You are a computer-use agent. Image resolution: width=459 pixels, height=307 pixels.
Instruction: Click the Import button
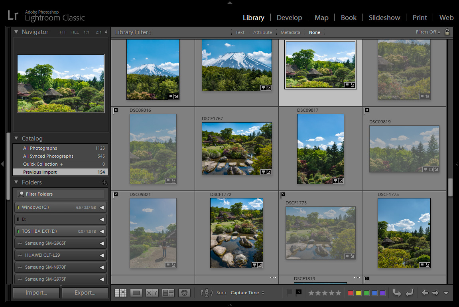click(x=36, y=292)
